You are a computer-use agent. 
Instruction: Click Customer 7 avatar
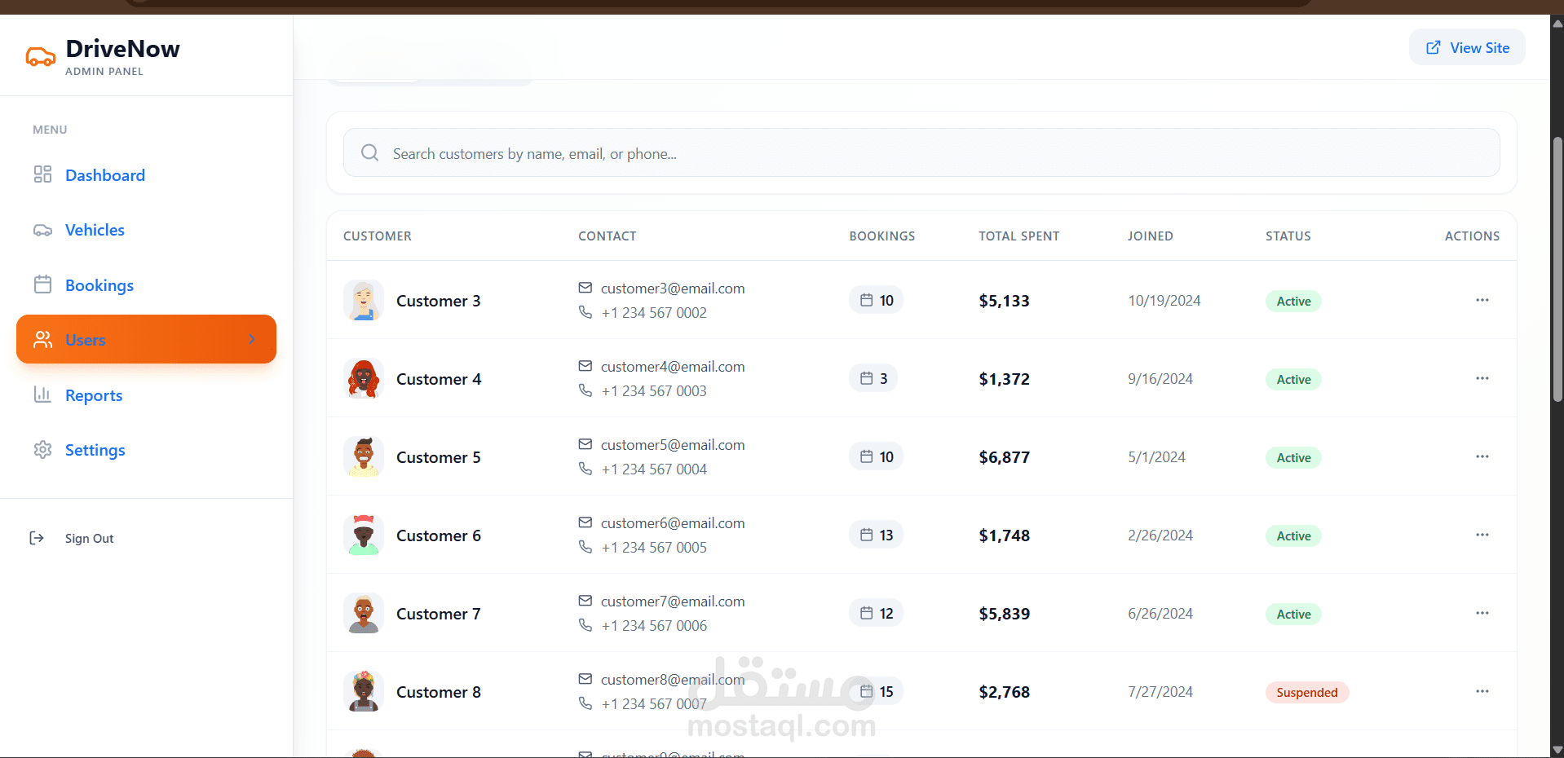pyautogui.click(x=364, y=613)
